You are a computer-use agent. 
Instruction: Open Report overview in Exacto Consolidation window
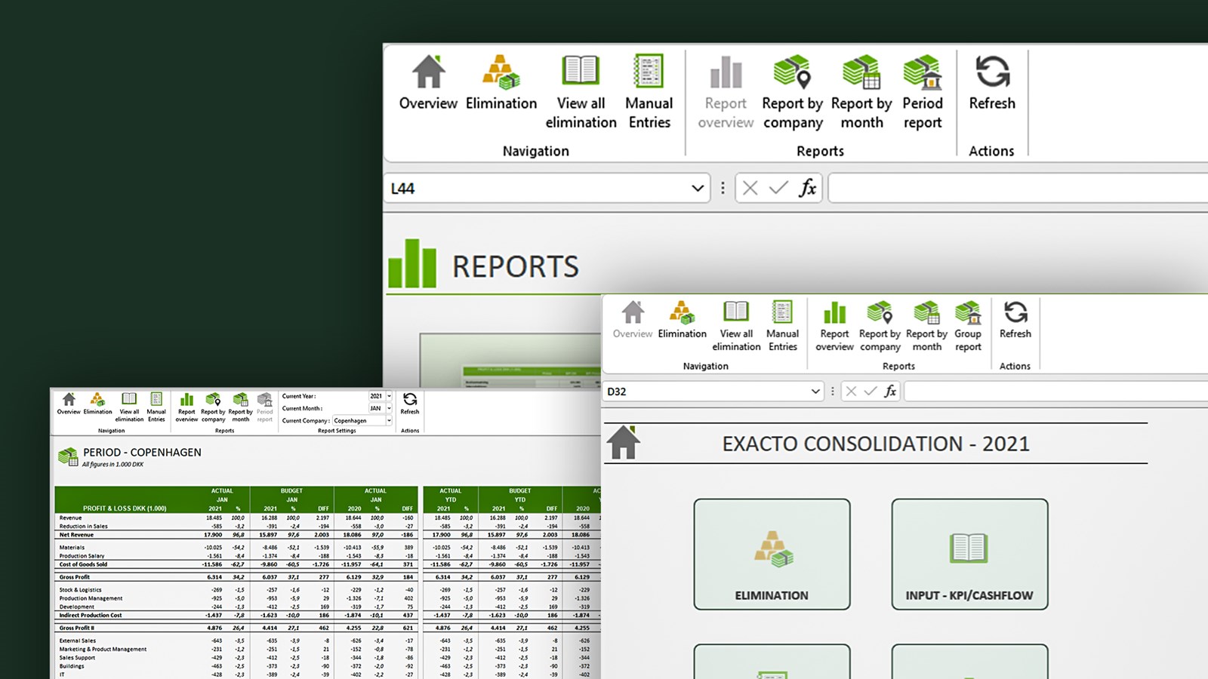pyautogui.click(x=834, y=326)
